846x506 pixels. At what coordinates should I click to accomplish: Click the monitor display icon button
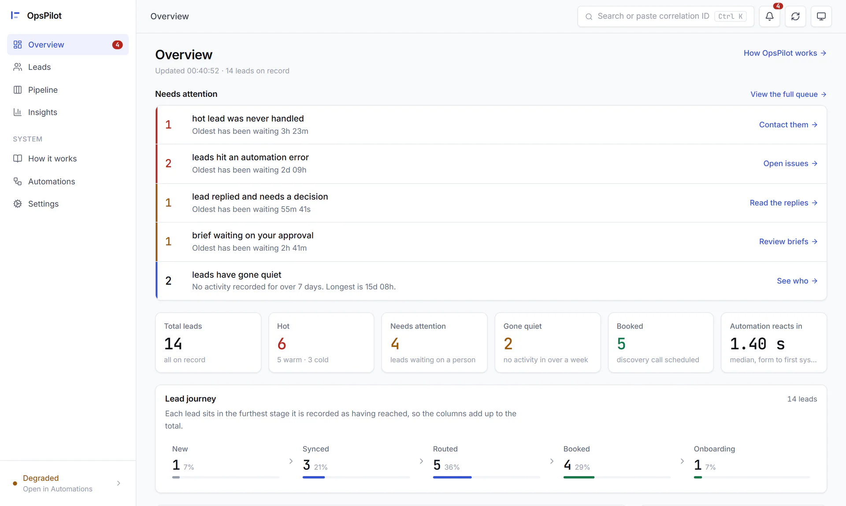[821, 16]
